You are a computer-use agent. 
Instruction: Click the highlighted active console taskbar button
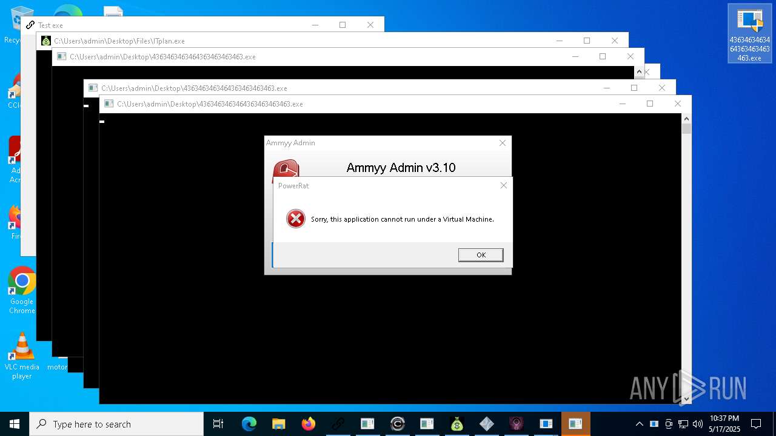pos(575,424)
